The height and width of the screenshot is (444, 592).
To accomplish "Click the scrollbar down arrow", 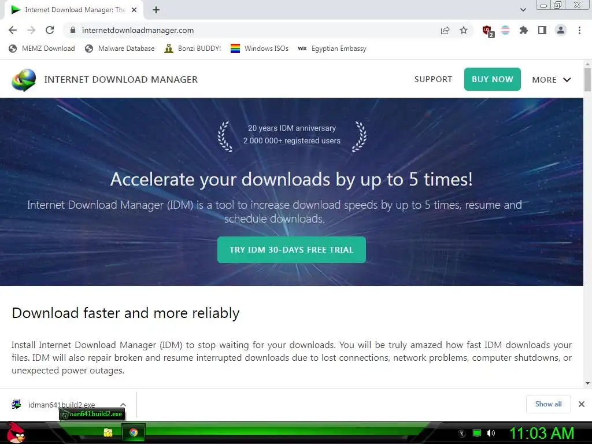I will 587,383.
